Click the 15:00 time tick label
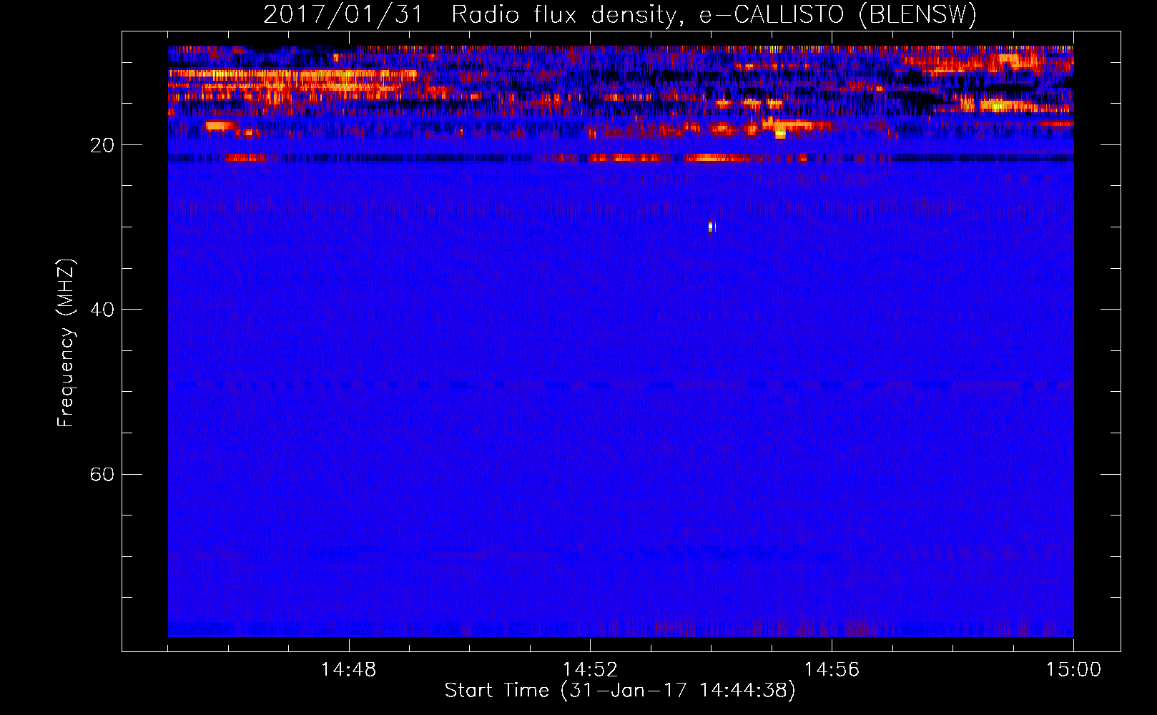This screenshot has width=1157, height=715. point(1073,670)
